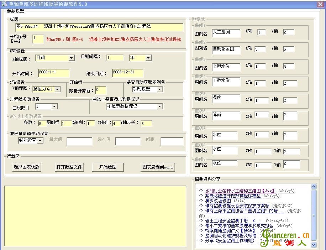Click the 开始序号 nn input field
Screen dimensions: 326x250
38,39
